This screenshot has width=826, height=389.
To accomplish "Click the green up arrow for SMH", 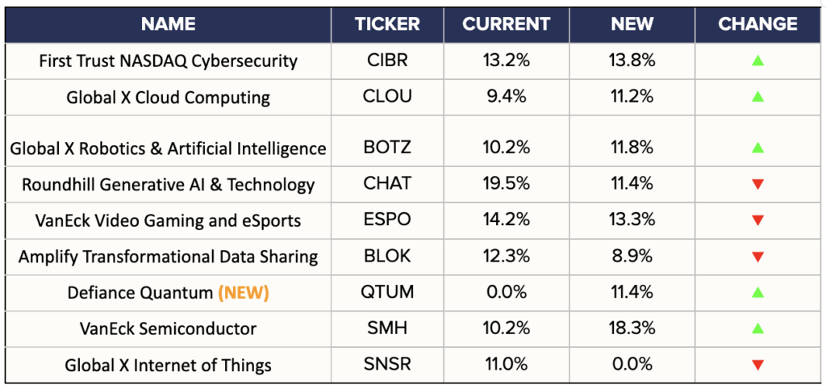I will [x=757, y=329].
